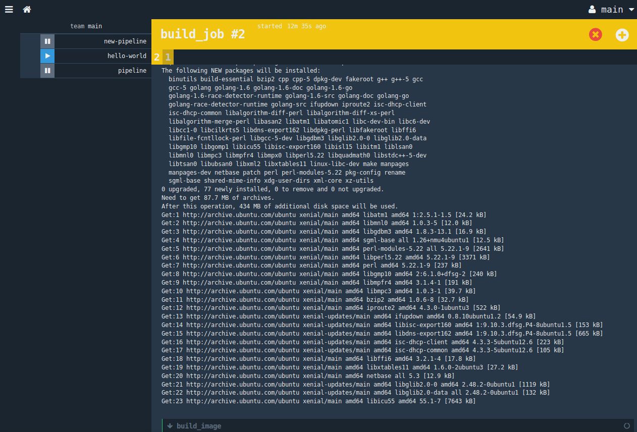This screenshot has height=432, width=637.
Task: Pause the new-pipeline pipeline
Action: tap(47, 41)
